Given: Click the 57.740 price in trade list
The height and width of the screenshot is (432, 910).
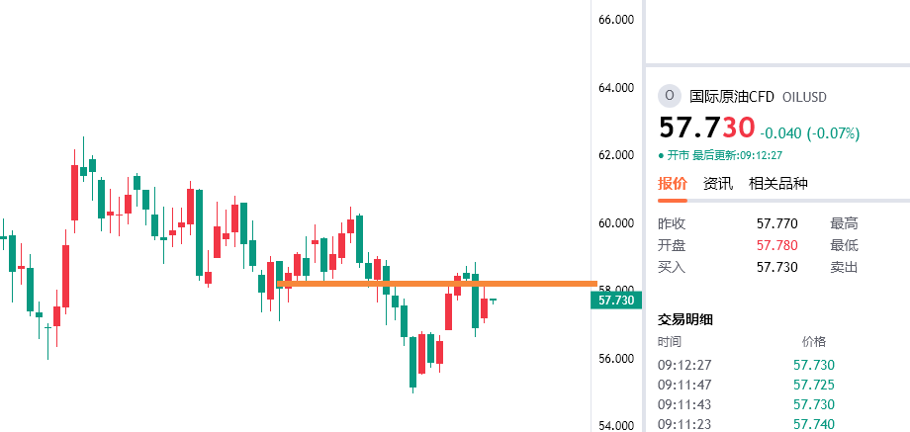Looking at the screenshot, I should (814, 424).
